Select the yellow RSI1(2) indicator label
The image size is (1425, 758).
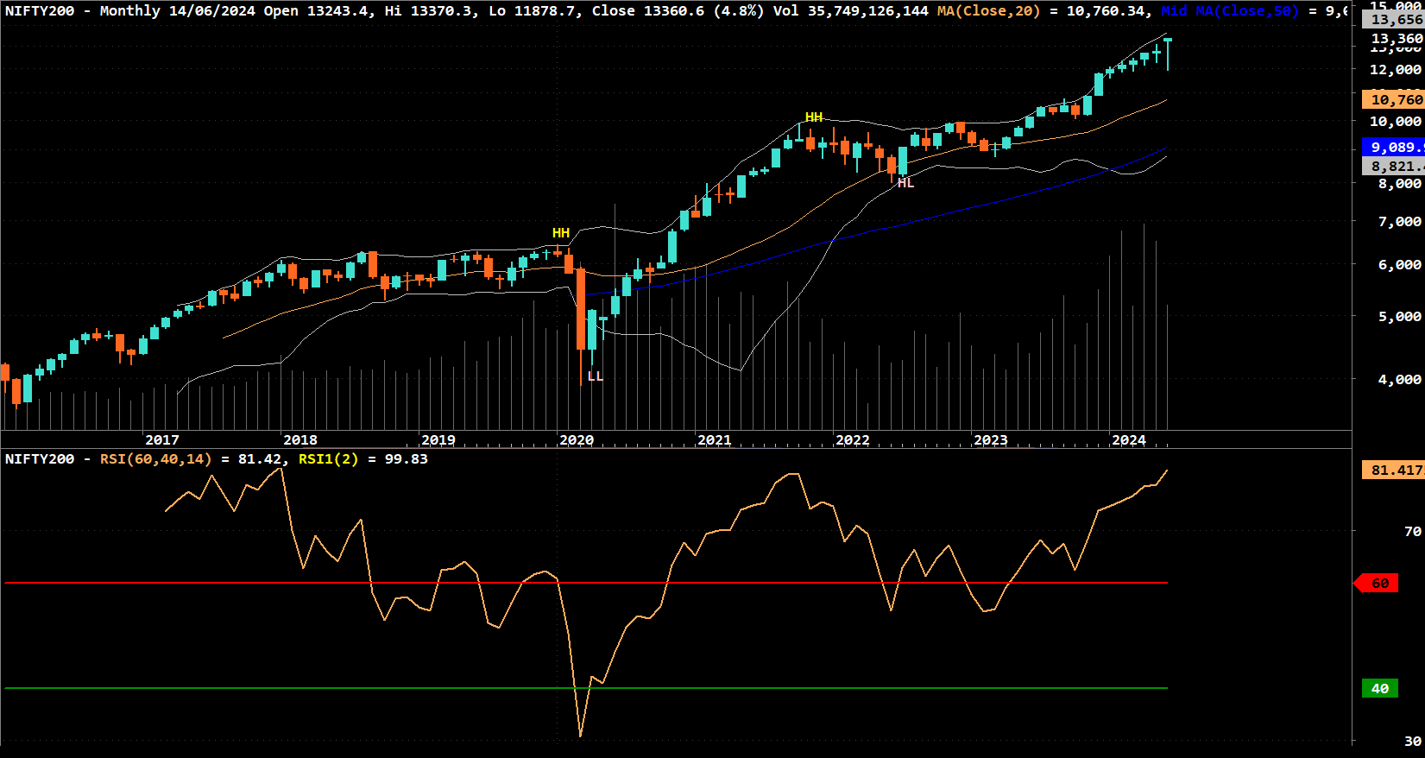[328, 458]
